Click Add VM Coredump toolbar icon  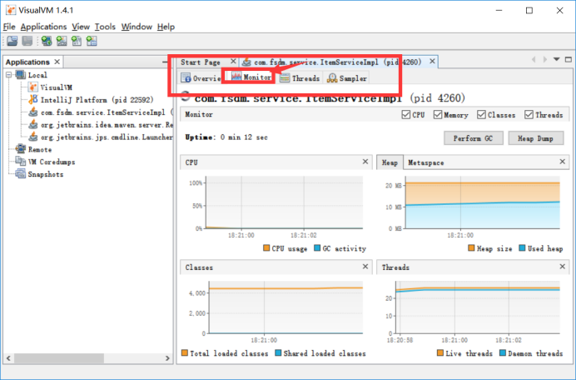click(x=77, y=41)
